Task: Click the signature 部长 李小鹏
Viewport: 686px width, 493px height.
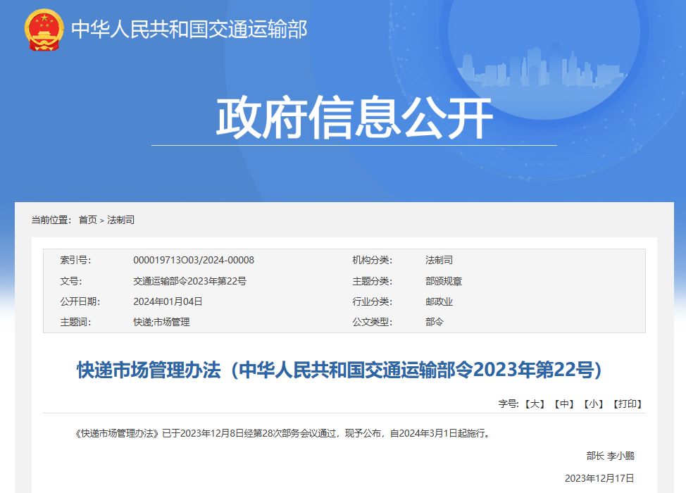Action: pos(611,456)
